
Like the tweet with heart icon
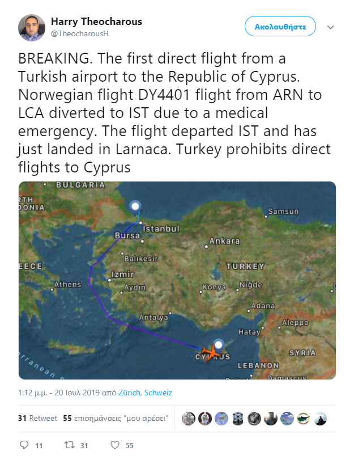pyautogui.click(x=115, y=445)
